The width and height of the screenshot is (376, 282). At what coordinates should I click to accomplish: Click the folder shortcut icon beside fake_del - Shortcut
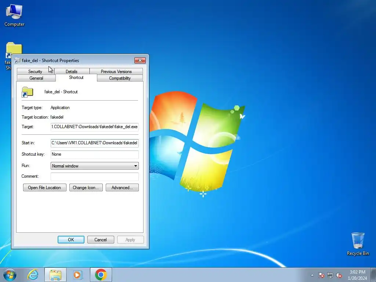(x=27, y=92)
